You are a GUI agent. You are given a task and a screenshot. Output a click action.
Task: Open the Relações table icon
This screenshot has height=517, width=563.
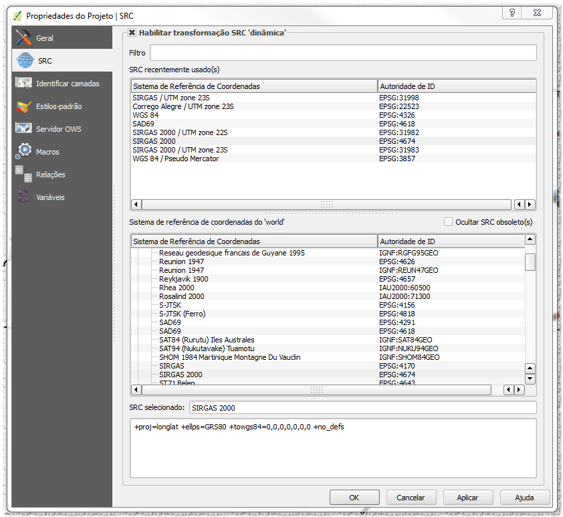click(x=24, y=174)
